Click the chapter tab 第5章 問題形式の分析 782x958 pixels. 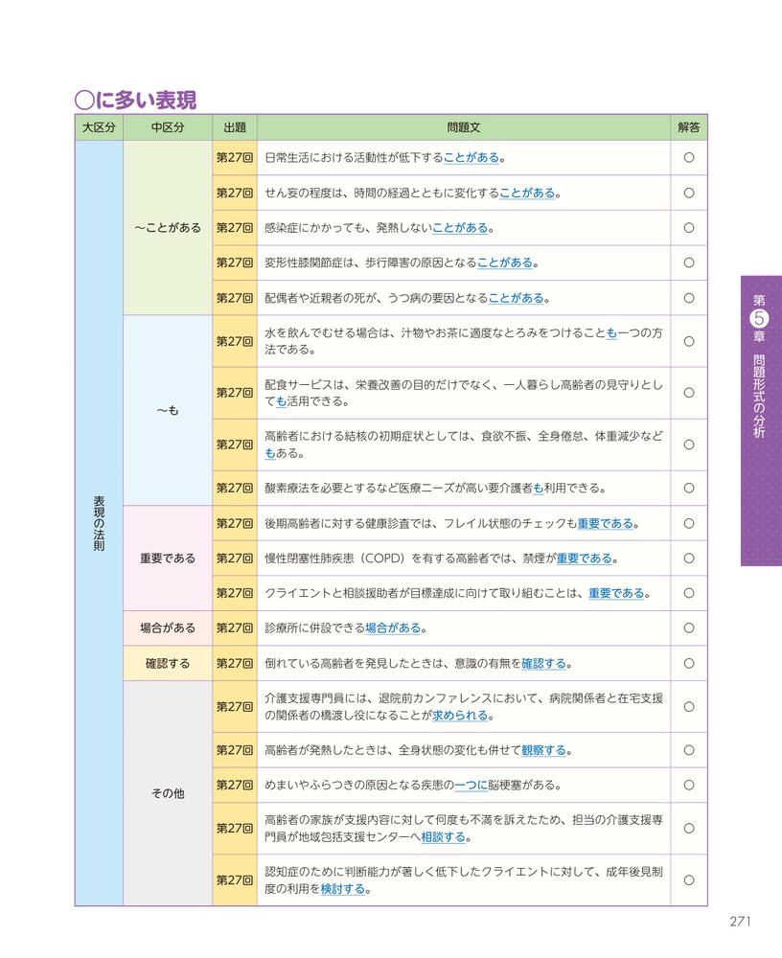(761, 421)
